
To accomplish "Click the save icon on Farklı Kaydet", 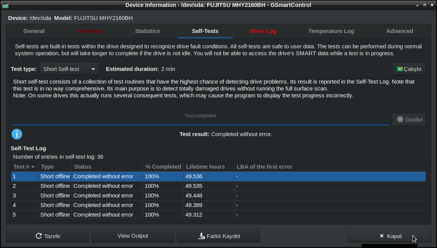I will tap(201, 236).
